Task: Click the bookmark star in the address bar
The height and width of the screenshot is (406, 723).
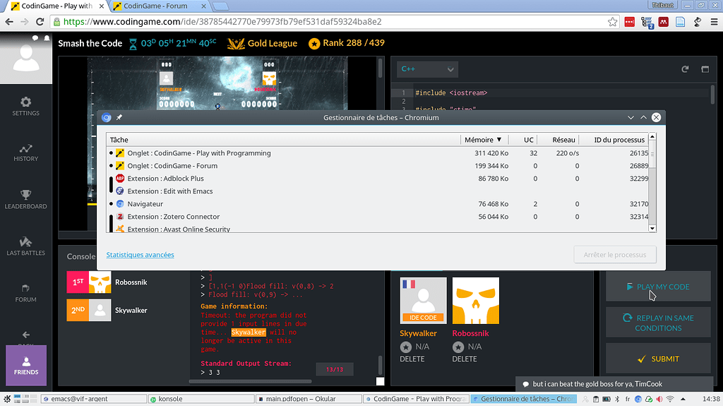Action: tap(613, 22)
